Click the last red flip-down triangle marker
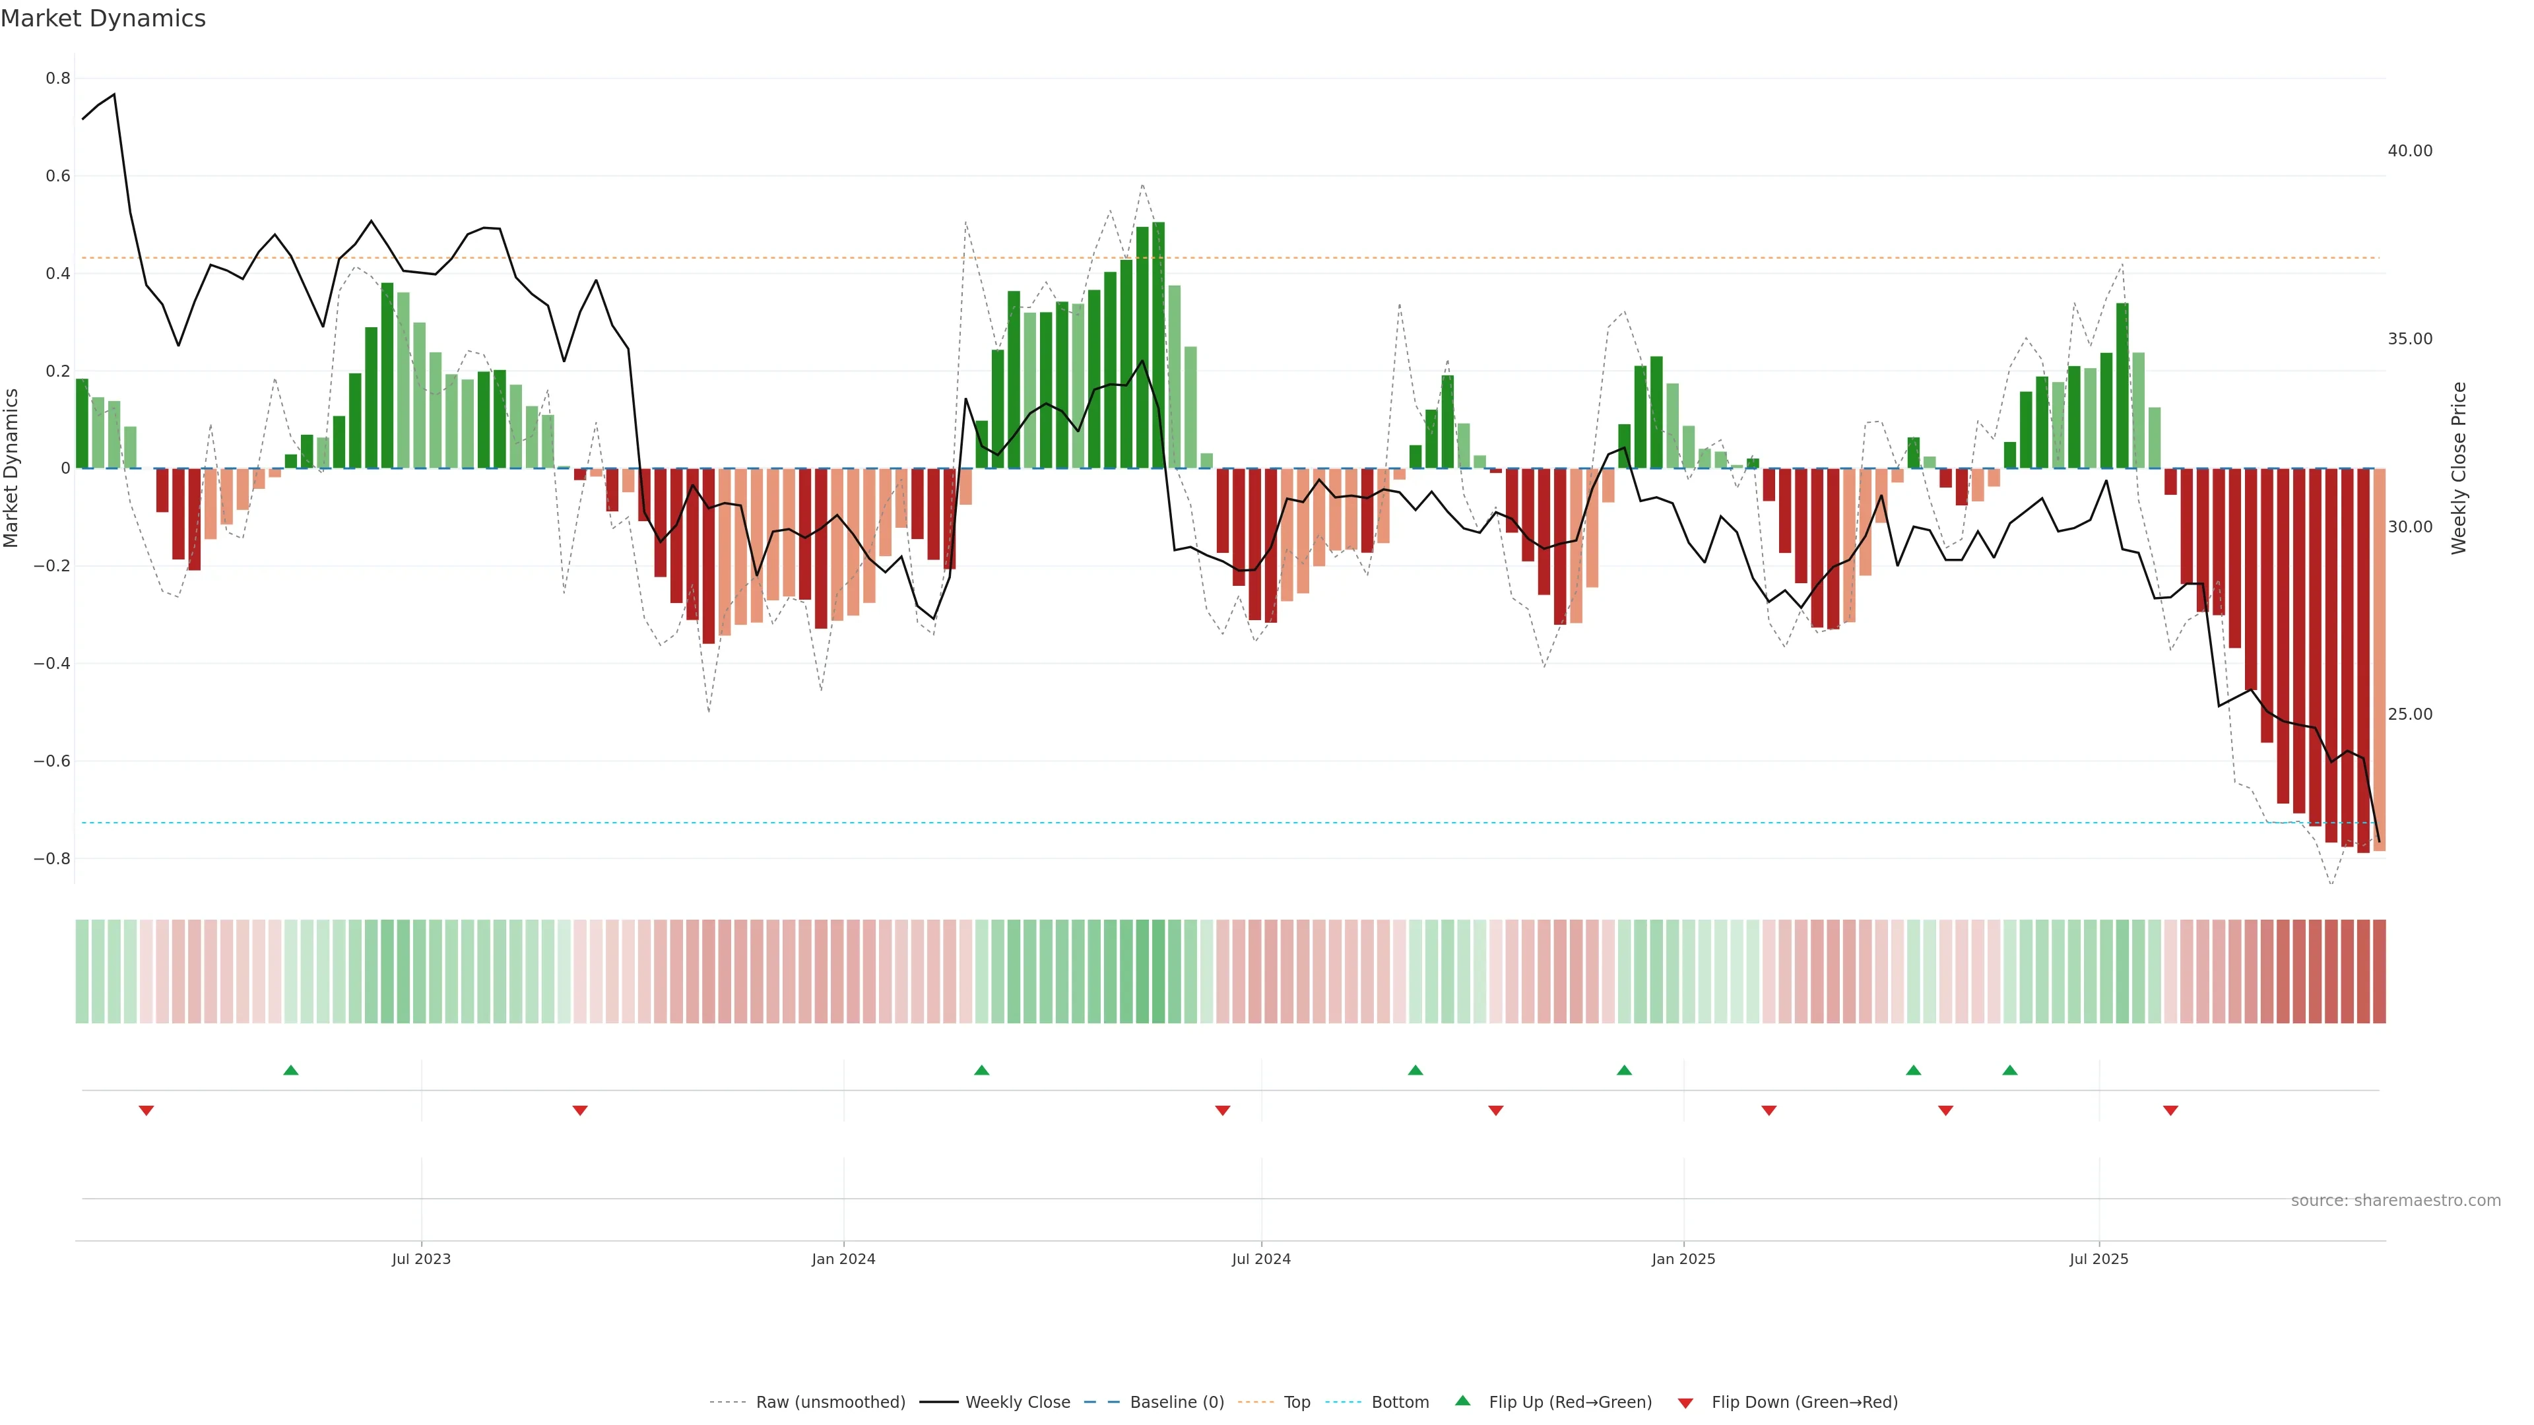The height and width of the screenshot is (1425, 2534). [x=2171, y=1110]
